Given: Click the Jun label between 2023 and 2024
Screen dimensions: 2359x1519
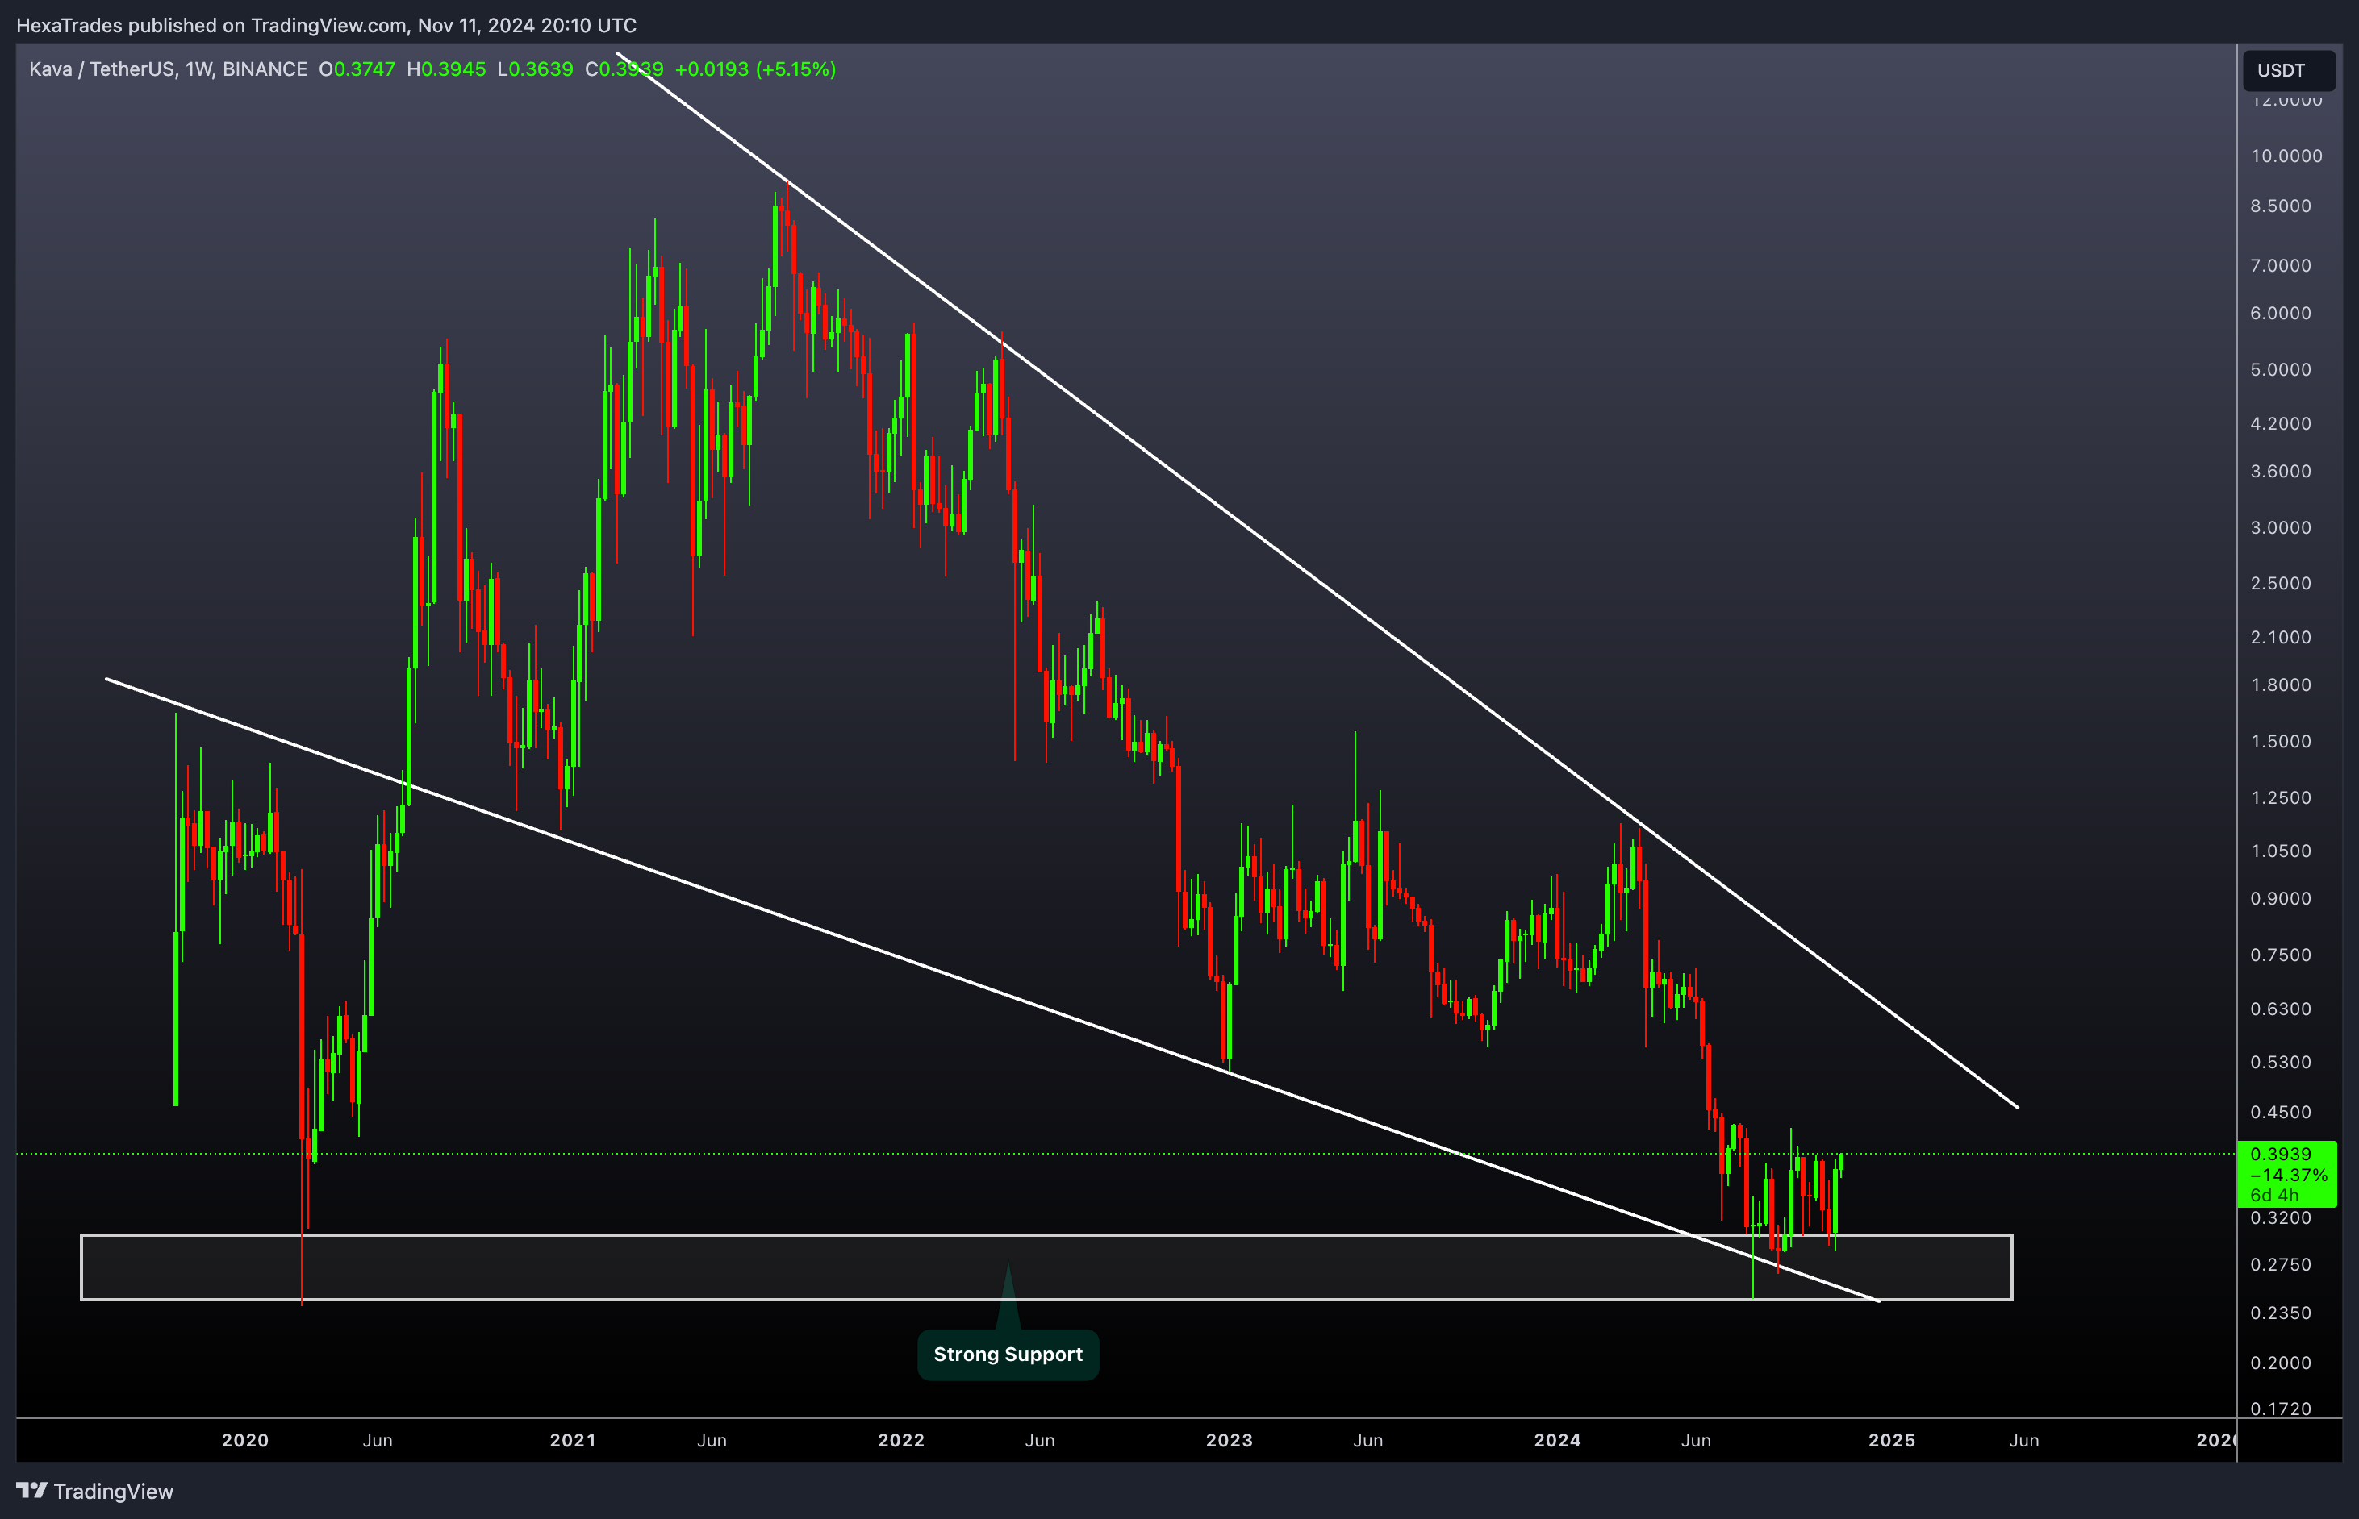Looking at the screenshot, I should tap(1368, 1440).
